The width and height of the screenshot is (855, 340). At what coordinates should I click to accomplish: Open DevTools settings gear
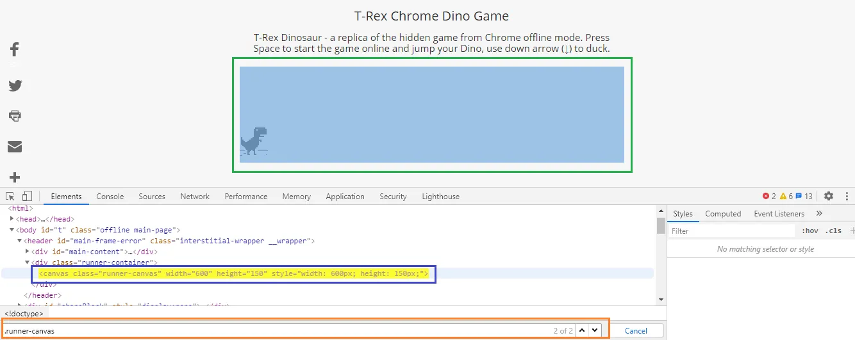point(829,196)
